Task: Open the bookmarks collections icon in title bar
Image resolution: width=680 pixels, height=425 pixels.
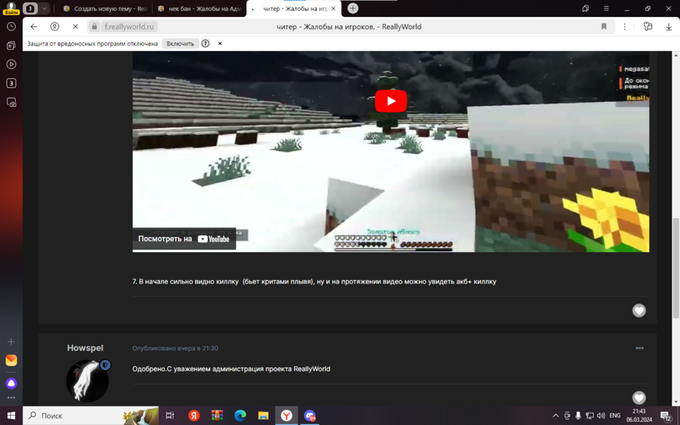Action: 585,8
